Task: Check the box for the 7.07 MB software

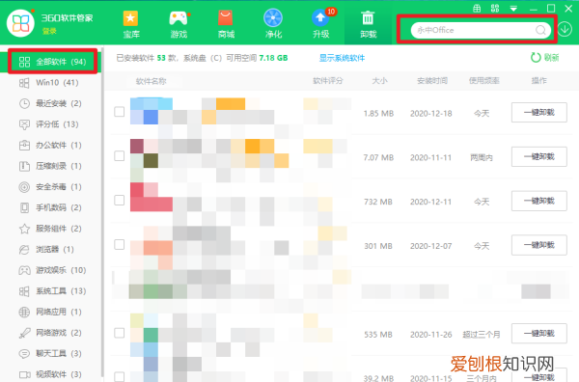Action: pyautogui.click(x=120, y=156)
